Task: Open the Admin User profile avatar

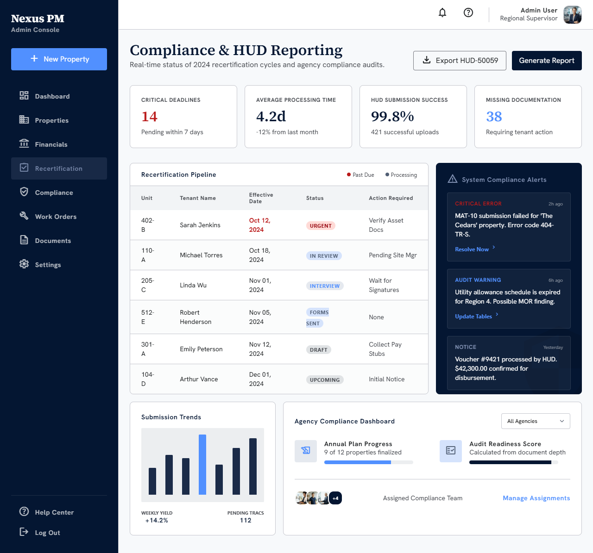Action: 573,15
